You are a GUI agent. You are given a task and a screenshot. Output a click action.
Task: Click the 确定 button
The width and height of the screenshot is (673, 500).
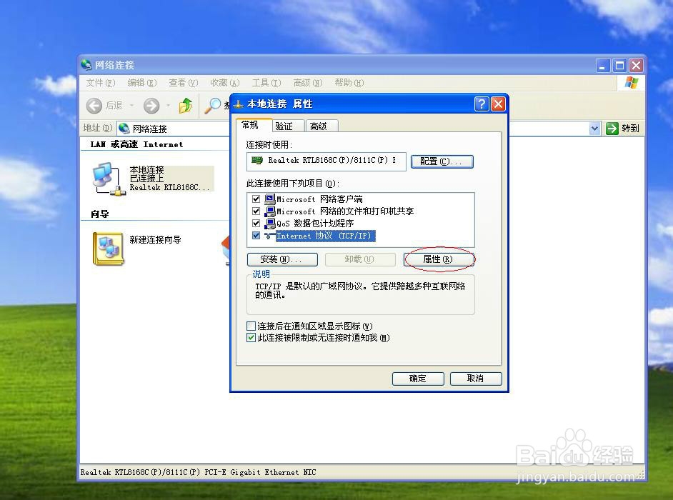[418, 379]
